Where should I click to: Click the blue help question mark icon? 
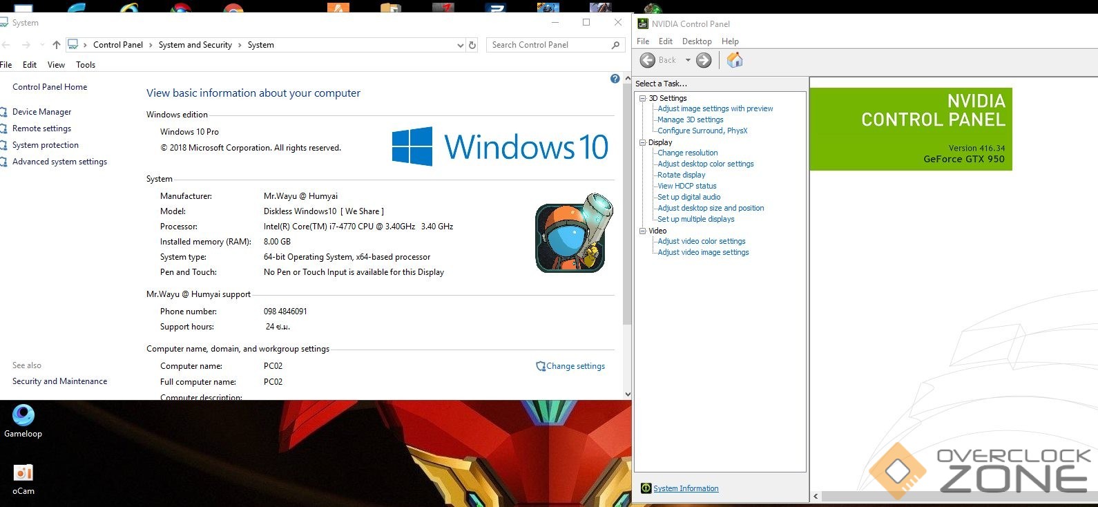615,79
